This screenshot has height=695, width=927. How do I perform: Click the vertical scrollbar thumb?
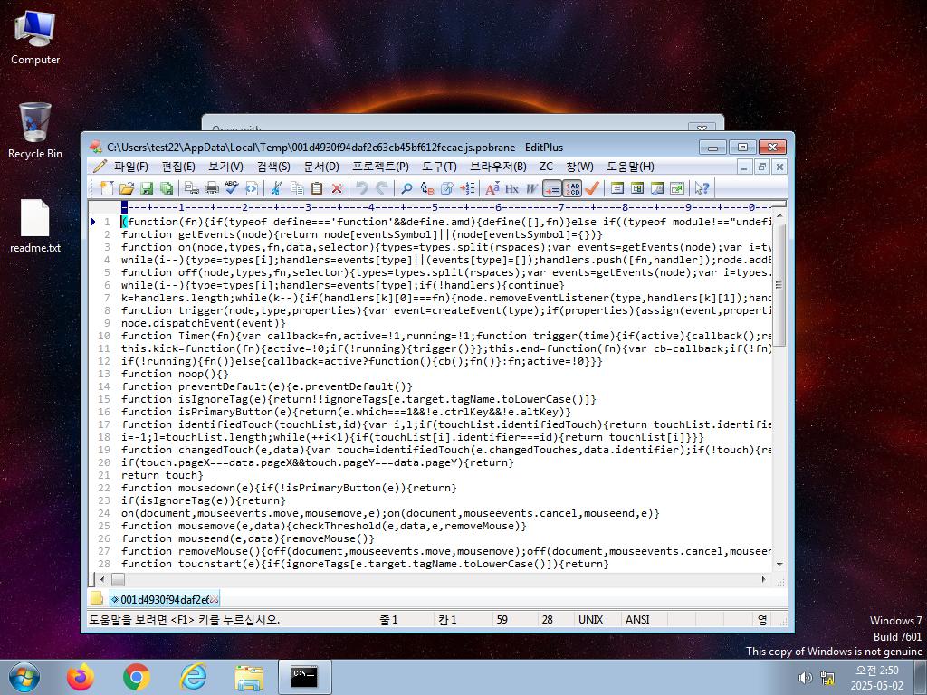point(779,285)
